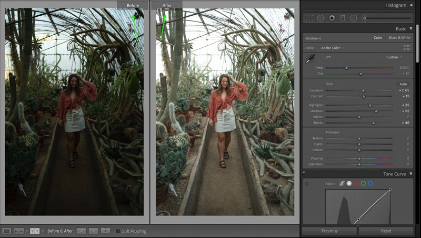421x238 pixels.
Task: Open the WB Custom preset dropdown
Action: [x=394, y=57]
